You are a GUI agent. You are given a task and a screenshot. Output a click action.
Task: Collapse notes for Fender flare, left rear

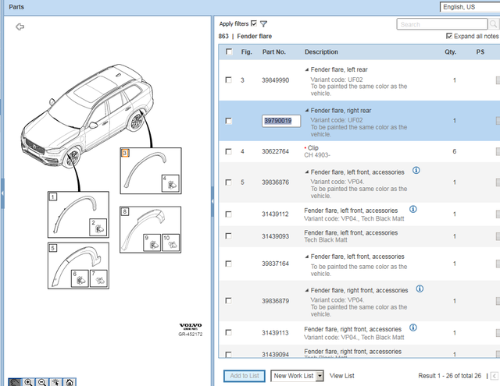click(306, 70)
